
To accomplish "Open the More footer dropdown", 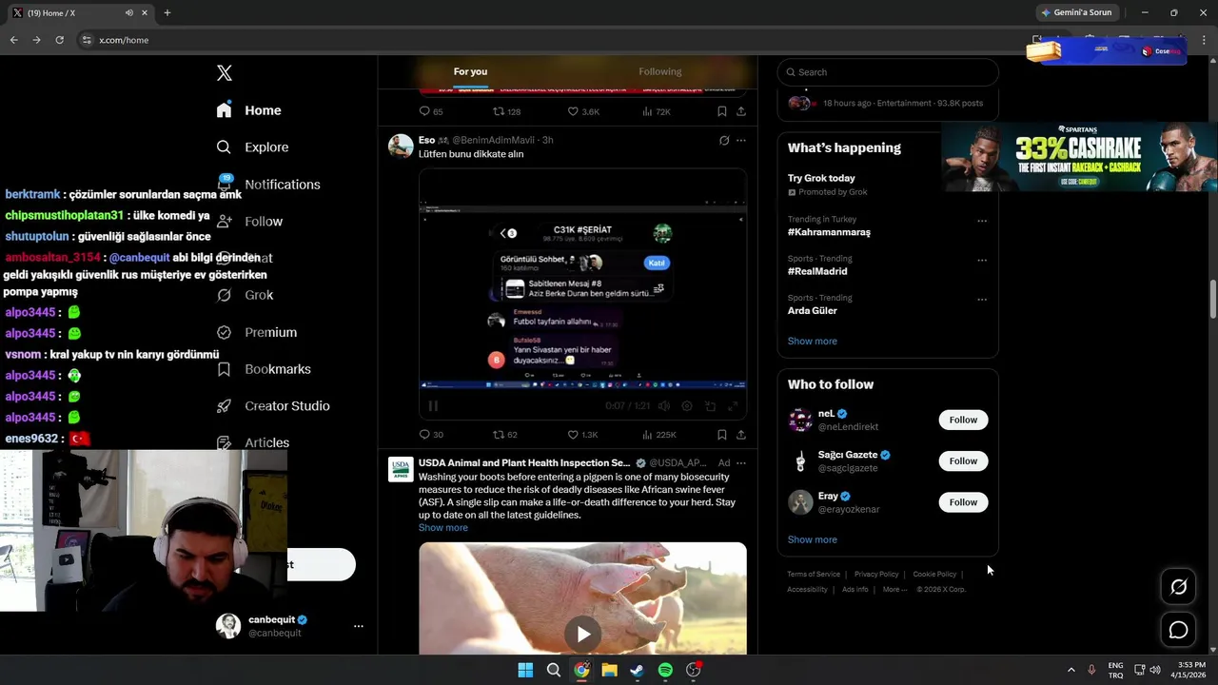I will pos(894,590).
